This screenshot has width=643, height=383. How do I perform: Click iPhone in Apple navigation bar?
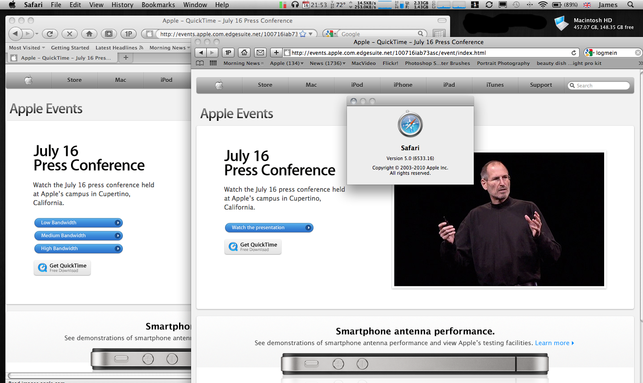pyautogui.click(x=403, y=85)
